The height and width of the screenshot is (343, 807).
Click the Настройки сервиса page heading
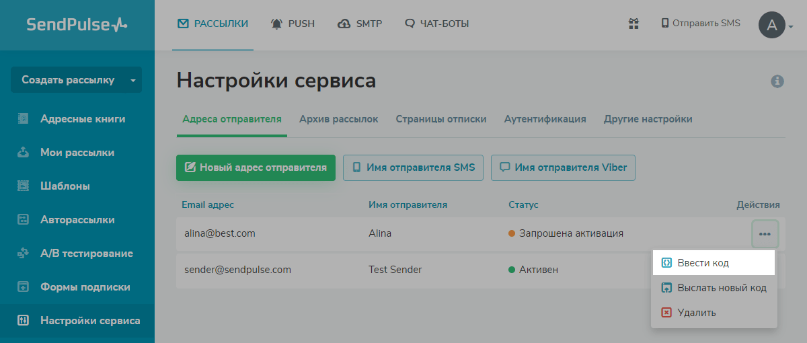(276, 81)
